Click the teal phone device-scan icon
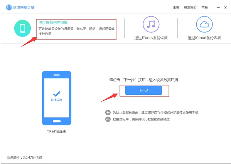The width and height of the screenshot is (231, 164). tap(22, 28)
